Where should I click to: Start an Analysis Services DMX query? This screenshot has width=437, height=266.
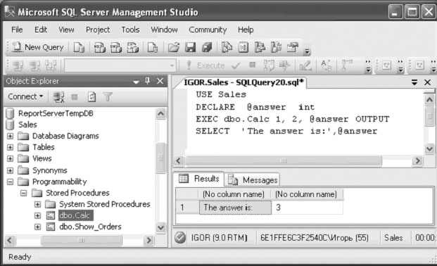point(116,47)
